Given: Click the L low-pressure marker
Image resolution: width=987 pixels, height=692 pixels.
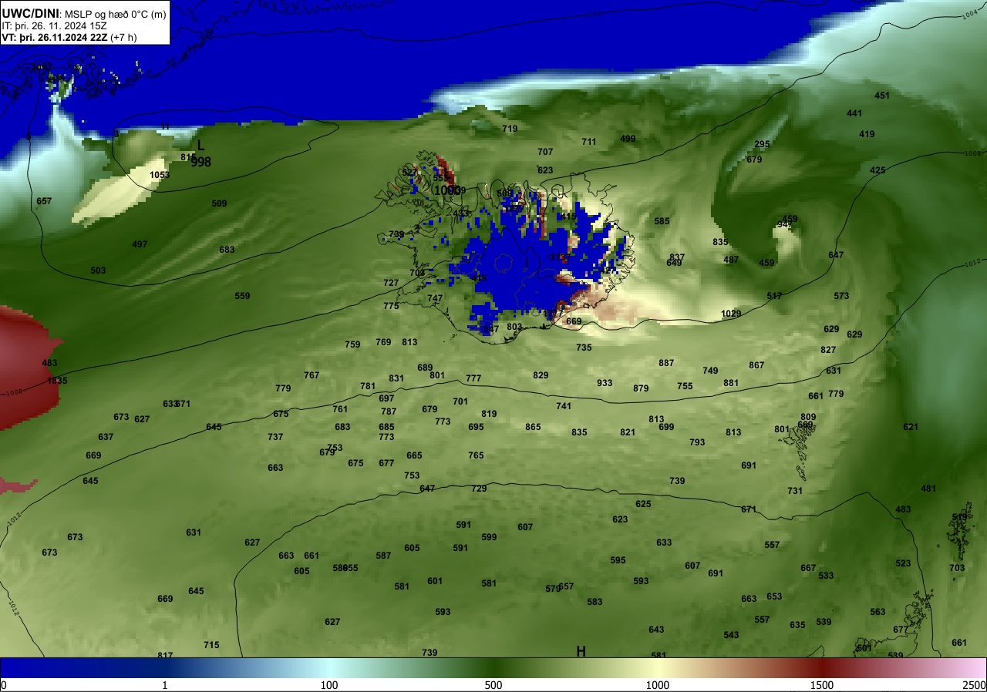Looking at the screenshot, I should [200, 145].
